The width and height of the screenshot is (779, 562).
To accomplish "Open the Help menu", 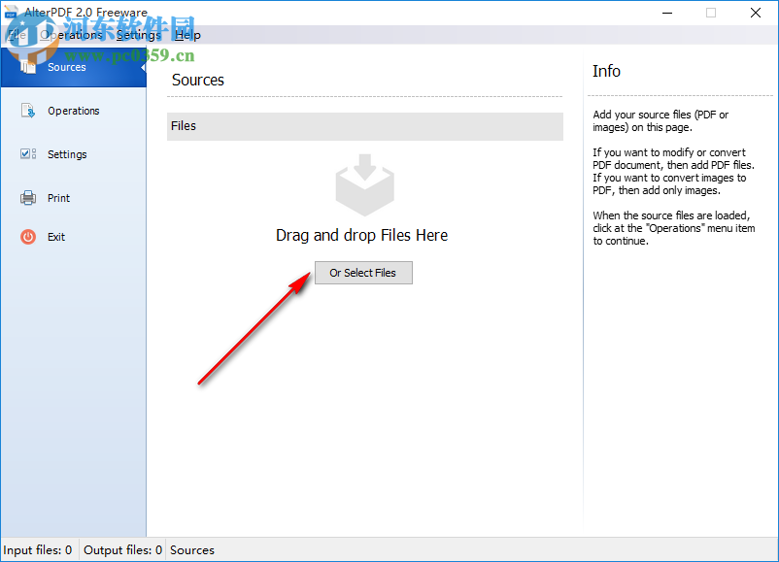I will (x=187, y=34).
